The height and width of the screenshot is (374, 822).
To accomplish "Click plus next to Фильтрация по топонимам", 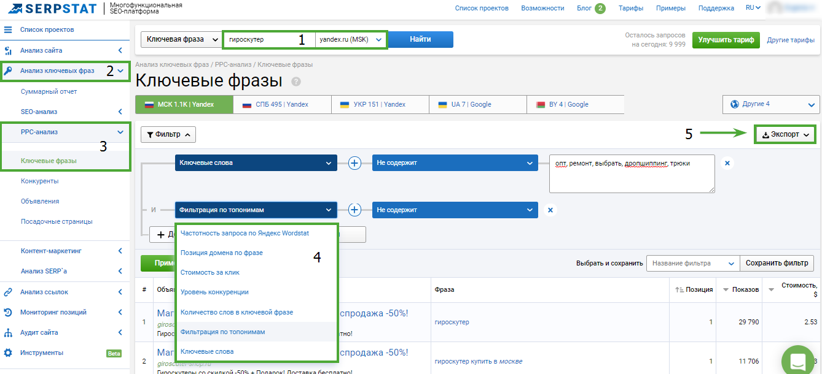I will (354, 210).
